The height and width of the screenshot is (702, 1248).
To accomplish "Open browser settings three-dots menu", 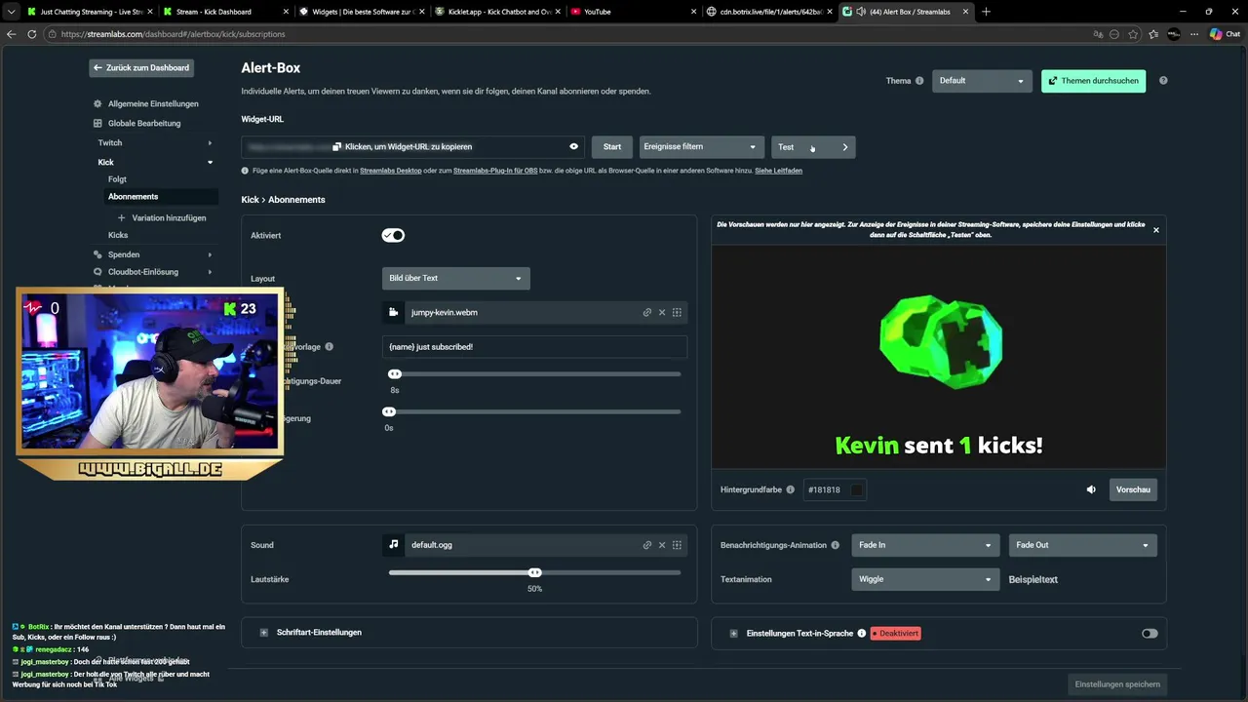I will [x=1193, y=33].
